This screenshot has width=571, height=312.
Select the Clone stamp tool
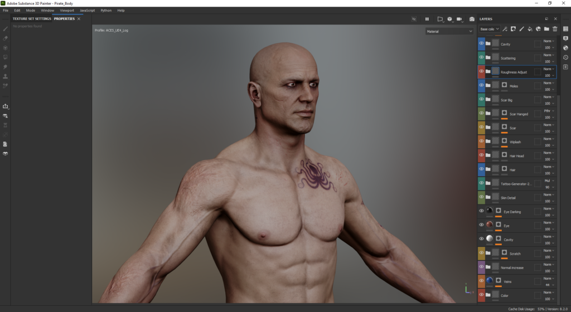[6, 76]
